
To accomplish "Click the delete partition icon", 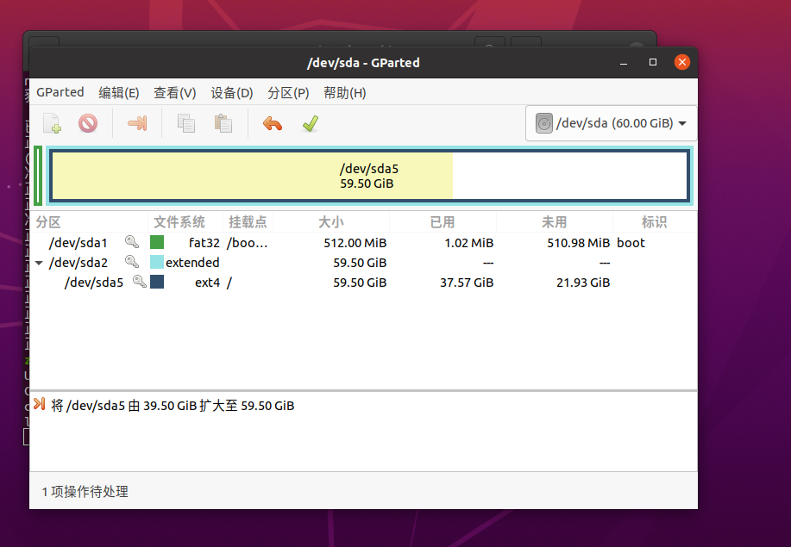I will (88, 123).
